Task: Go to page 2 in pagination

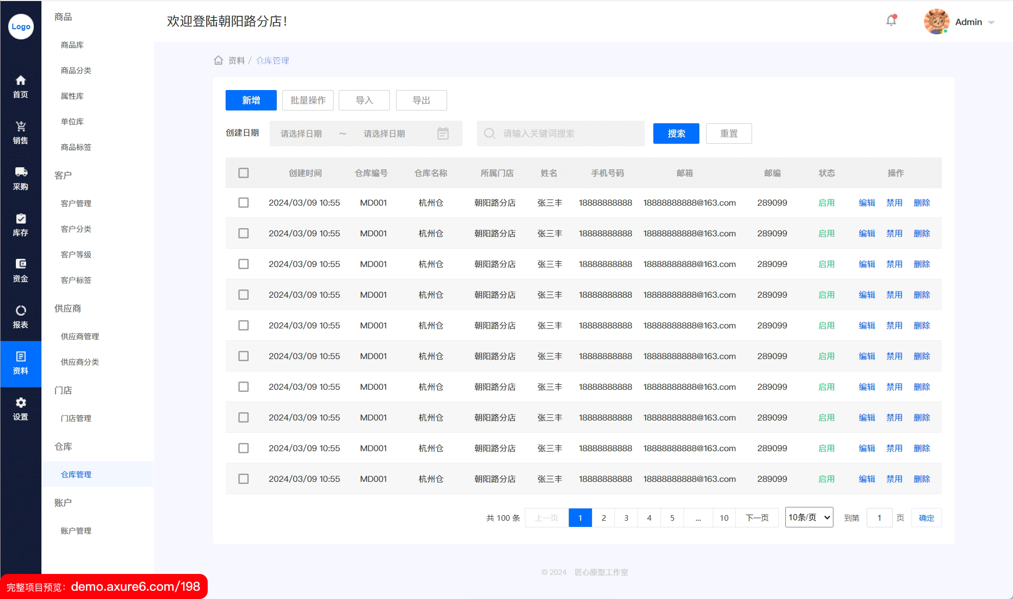Action: (604, 518)
